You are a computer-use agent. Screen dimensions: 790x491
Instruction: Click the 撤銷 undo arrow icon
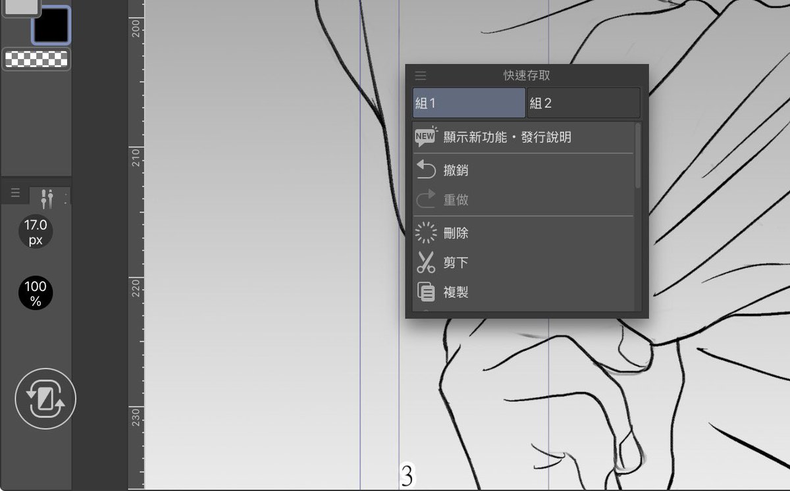[427, 170]
